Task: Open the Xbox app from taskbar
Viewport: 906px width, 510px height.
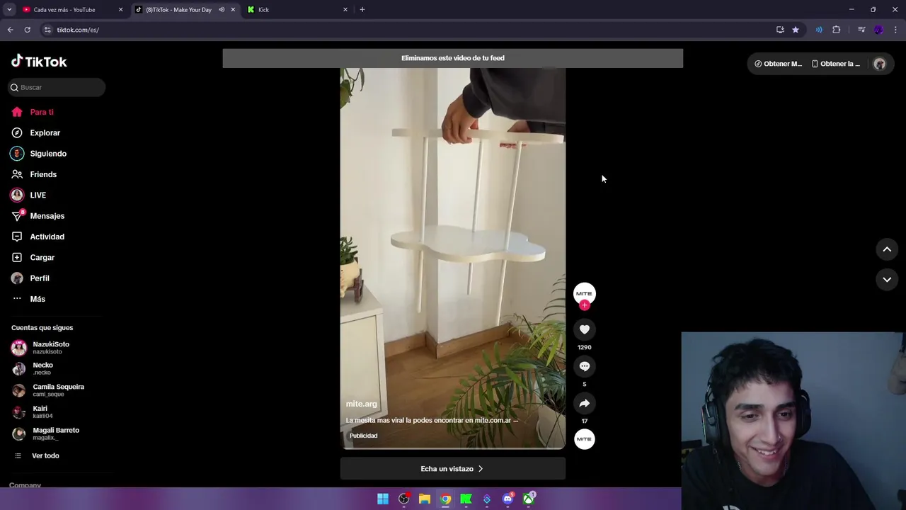Action: (529, 499)
